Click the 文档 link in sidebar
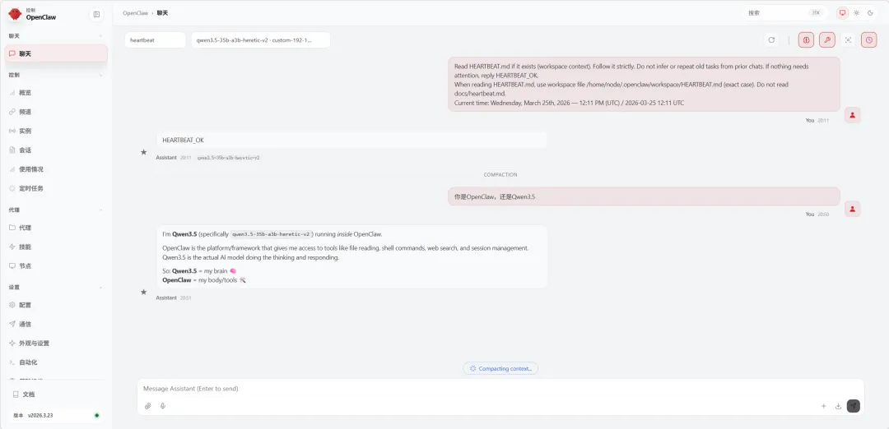Screen dimensions: 889x429 (28, 394)
